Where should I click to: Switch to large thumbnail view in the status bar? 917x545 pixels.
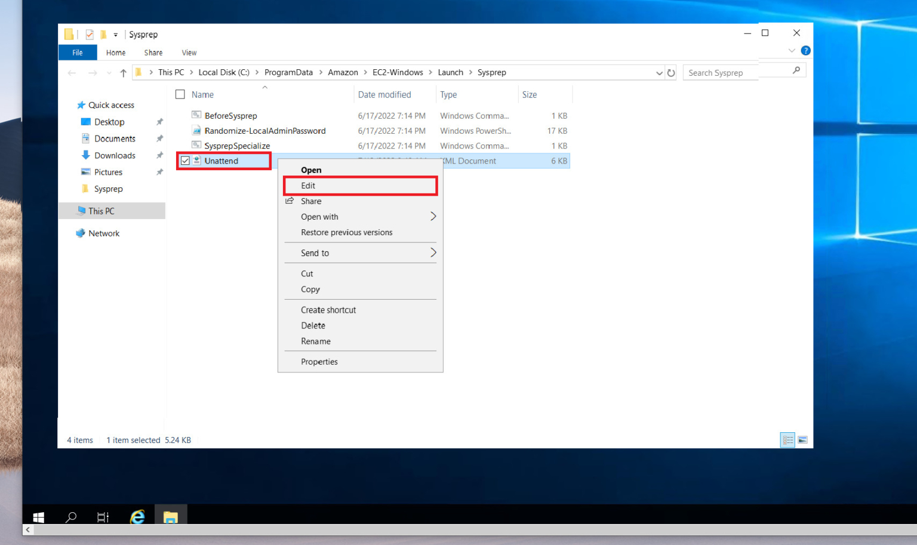803,440
